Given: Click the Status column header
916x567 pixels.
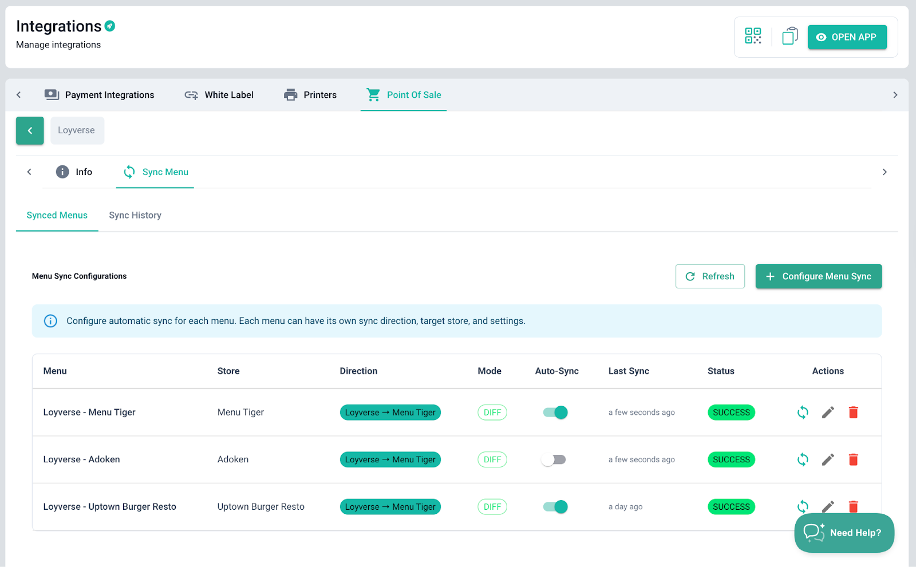Looking at the screenshot, I should coord(721,371).
